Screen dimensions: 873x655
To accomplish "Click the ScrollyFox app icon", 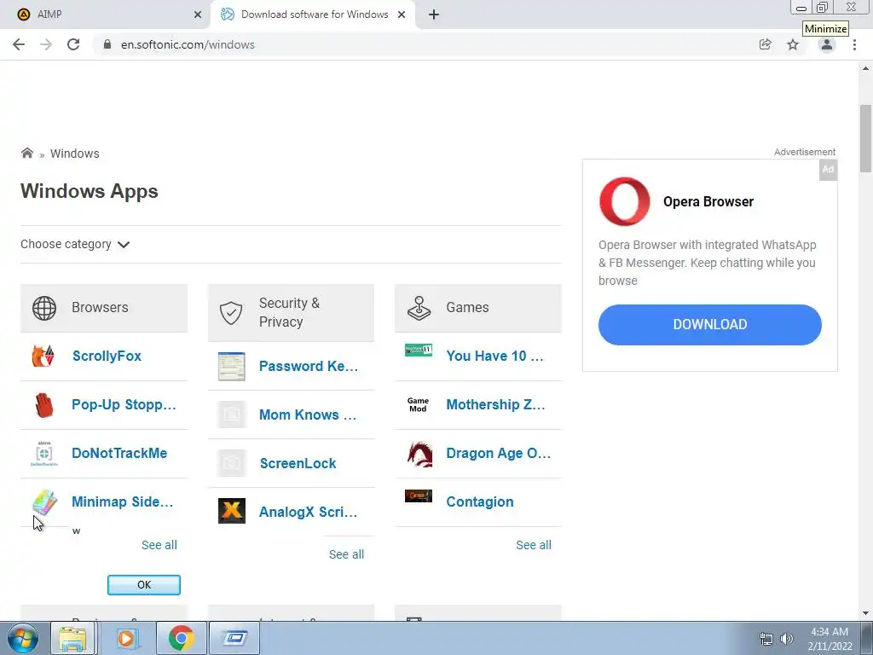I will point(43,356).
